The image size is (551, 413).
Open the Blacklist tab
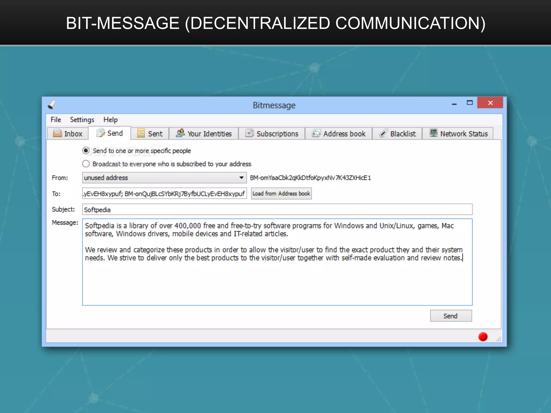click(397, 134)
